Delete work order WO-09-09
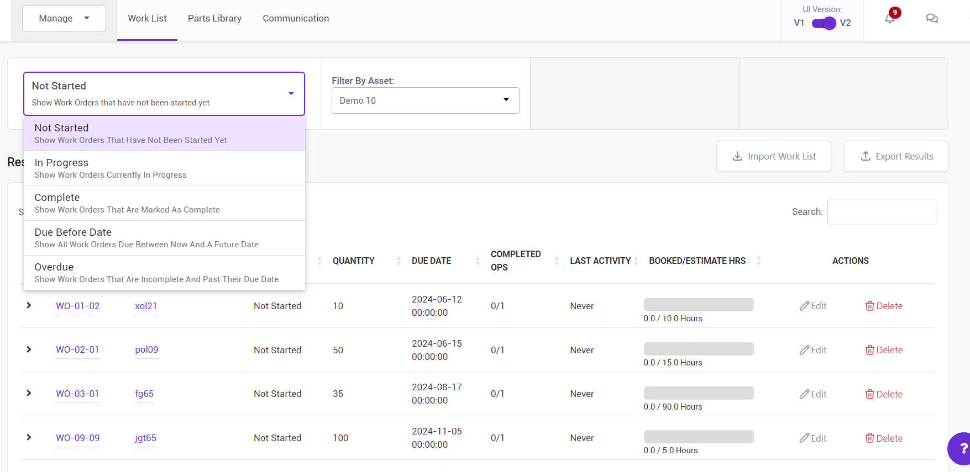Screen dimensions: 970x472 [x=884, y=438]
